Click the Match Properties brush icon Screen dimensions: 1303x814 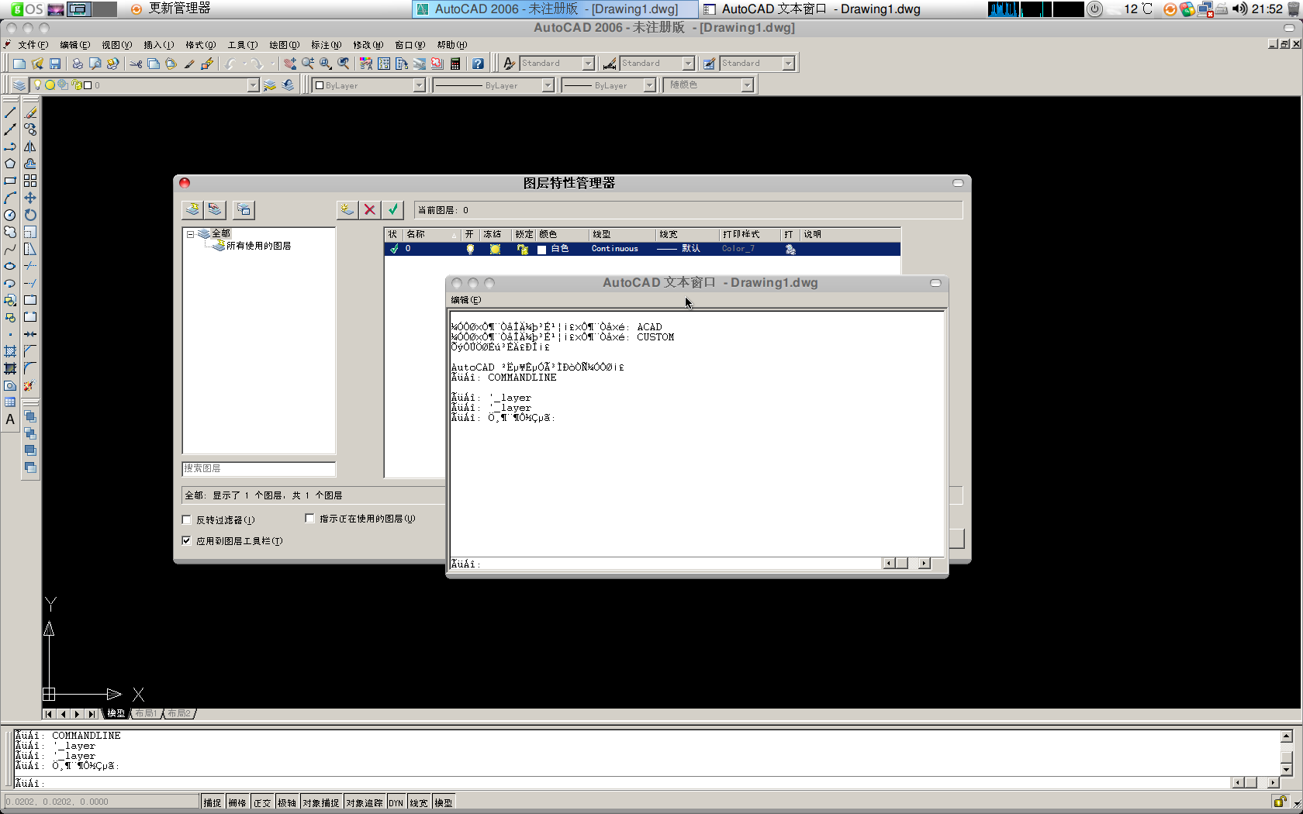click(188, 64)
